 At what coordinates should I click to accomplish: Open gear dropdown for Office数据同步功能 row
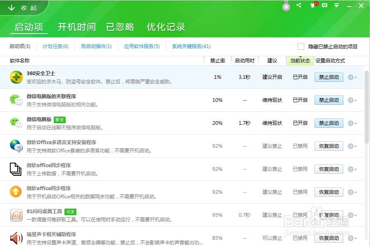pos(352,192)
